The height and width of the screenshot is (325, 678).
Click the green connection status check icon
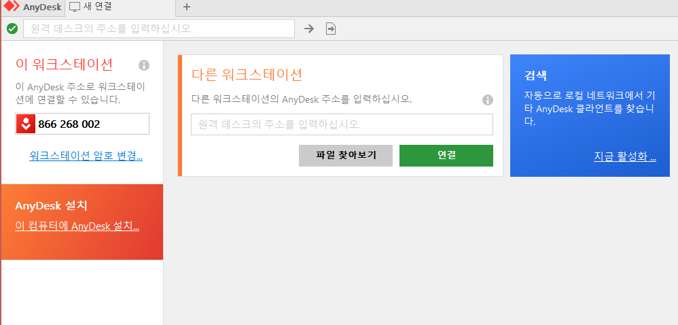[x=12, y=29]
